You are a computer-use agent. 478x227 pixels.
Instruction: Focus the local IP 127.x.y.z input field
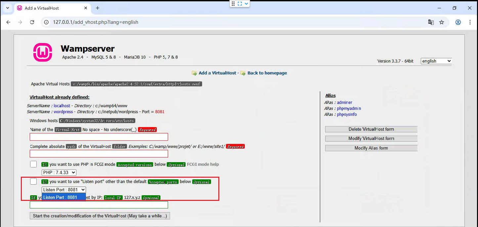coord(99,205)
